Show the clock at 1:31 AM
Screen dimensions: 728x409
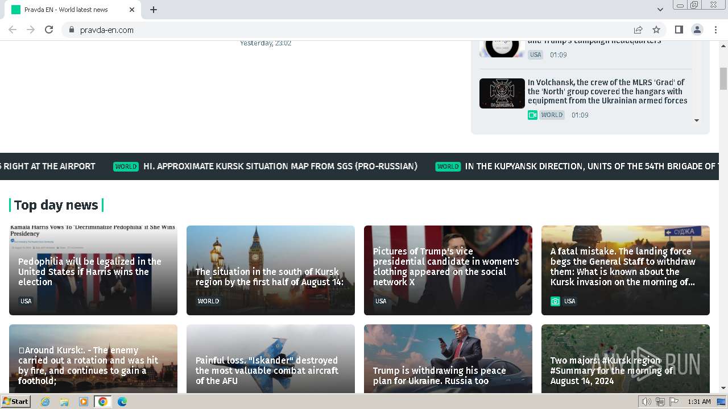699,402
